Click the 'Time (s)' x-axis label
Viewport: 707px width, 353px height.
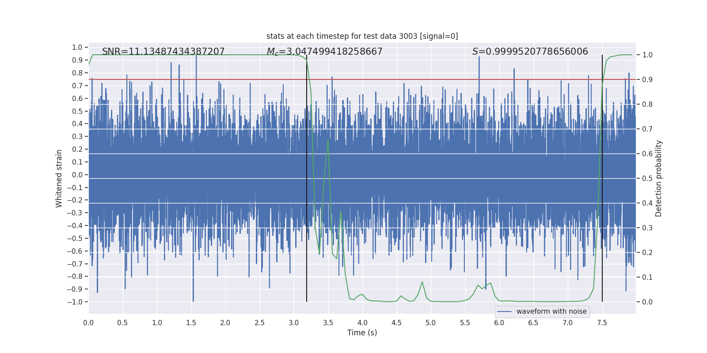click(x=362, y=333)
